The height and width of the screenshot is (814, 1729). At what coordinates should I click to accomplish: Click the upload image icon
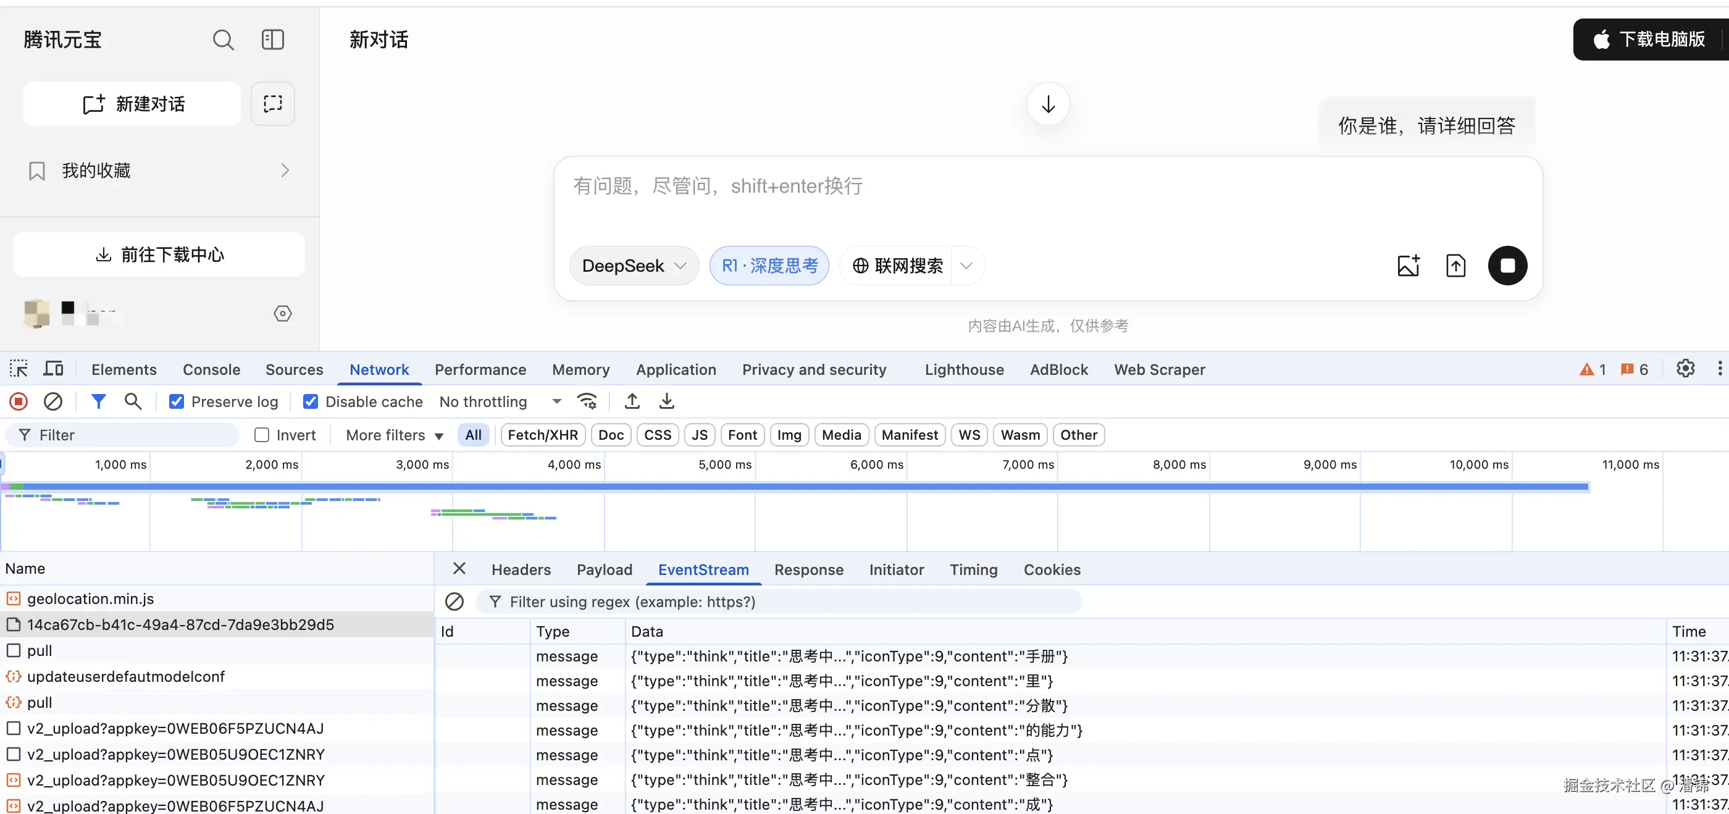[1408, 266]
